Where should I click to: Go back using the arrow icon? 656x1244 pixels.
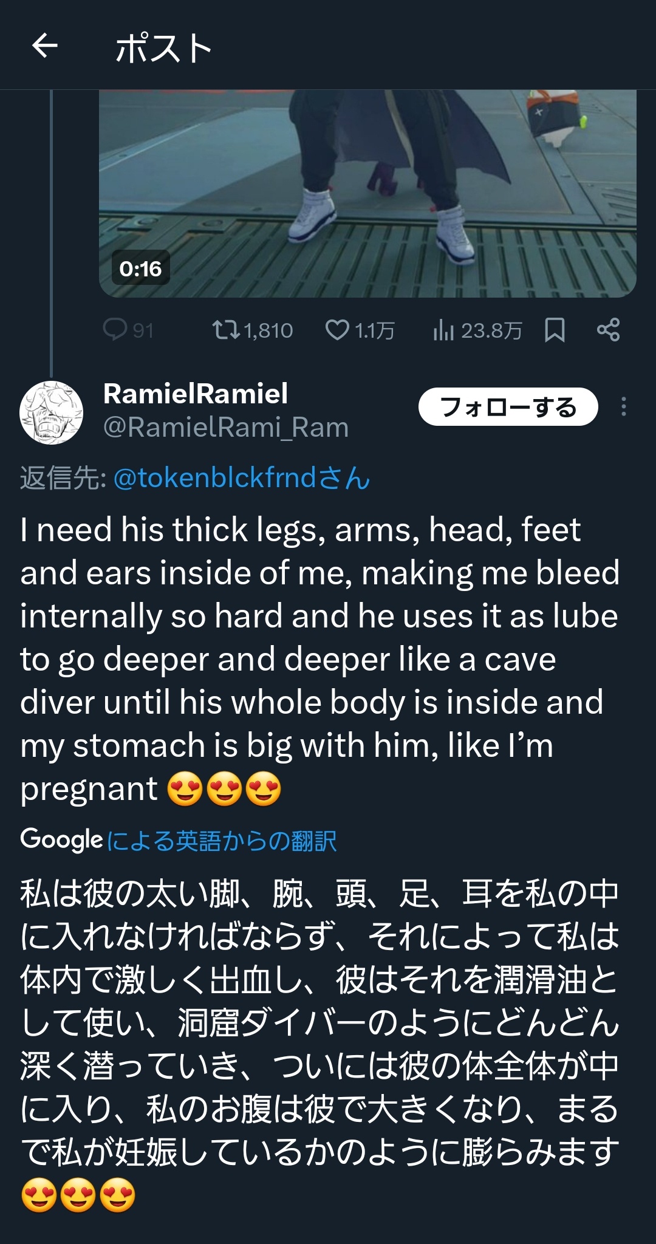(45, 46)
